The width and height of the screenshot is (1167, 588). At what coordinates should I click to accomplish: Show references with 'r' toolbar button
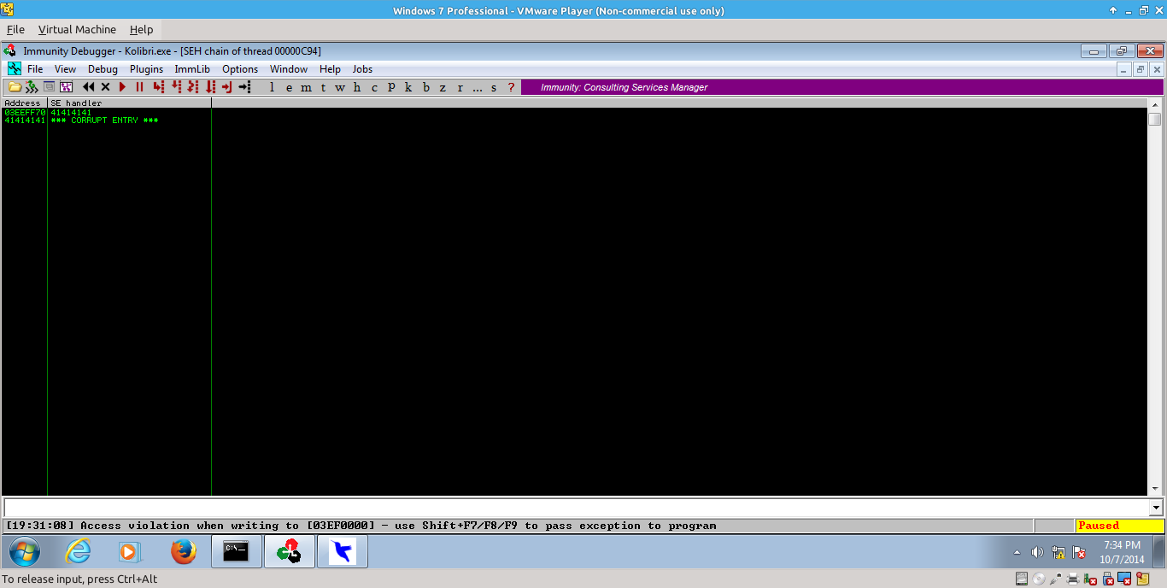tap(460, 87)
